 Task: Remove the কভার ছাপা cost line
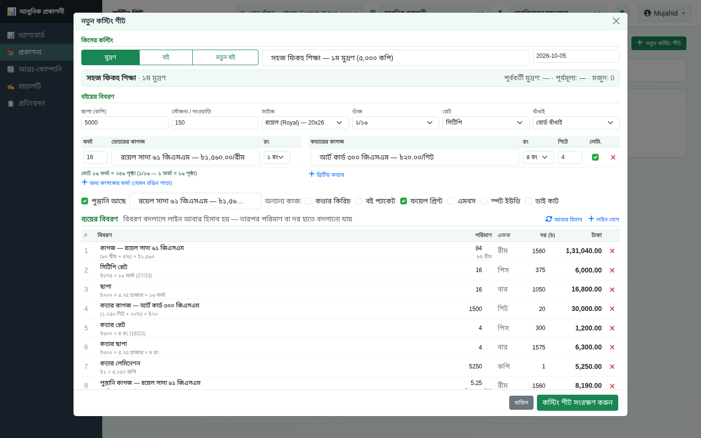612,347
